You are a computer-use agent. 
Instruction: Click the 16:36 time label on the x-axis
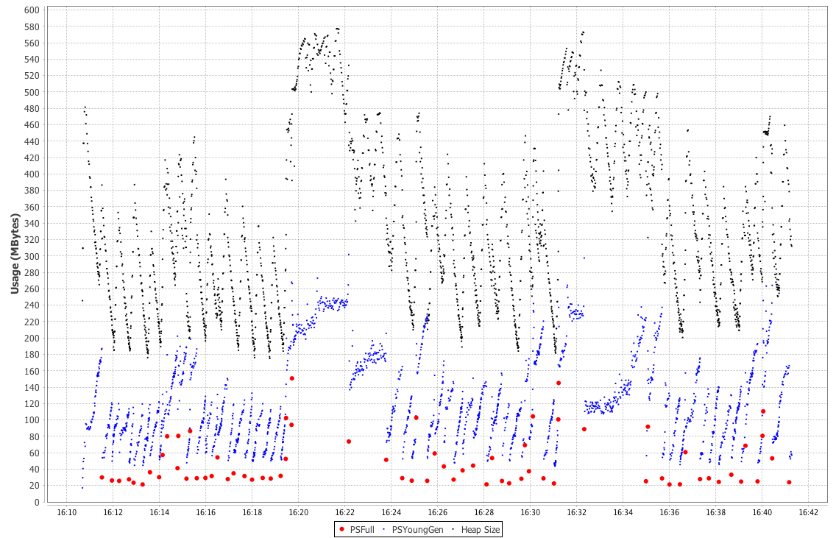click(670, 513)
